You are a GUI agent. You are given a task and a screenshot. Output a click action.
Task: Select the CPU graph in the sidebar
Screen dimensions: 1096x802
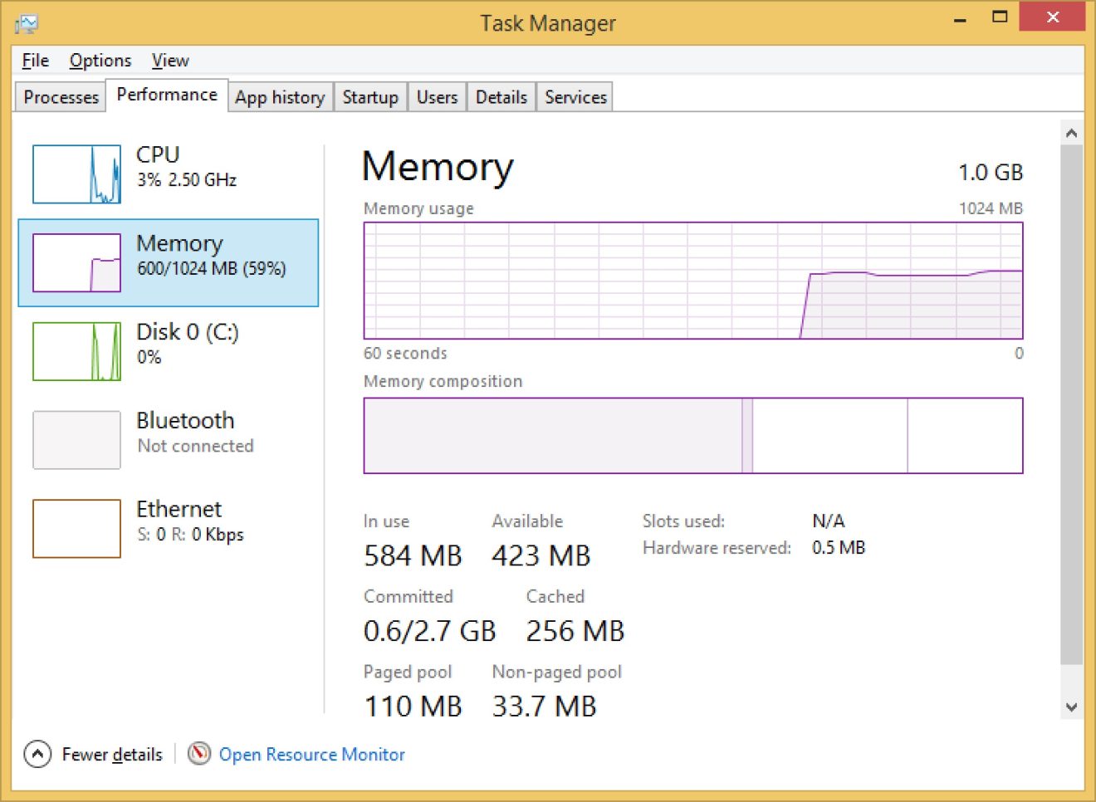point(76,174)
